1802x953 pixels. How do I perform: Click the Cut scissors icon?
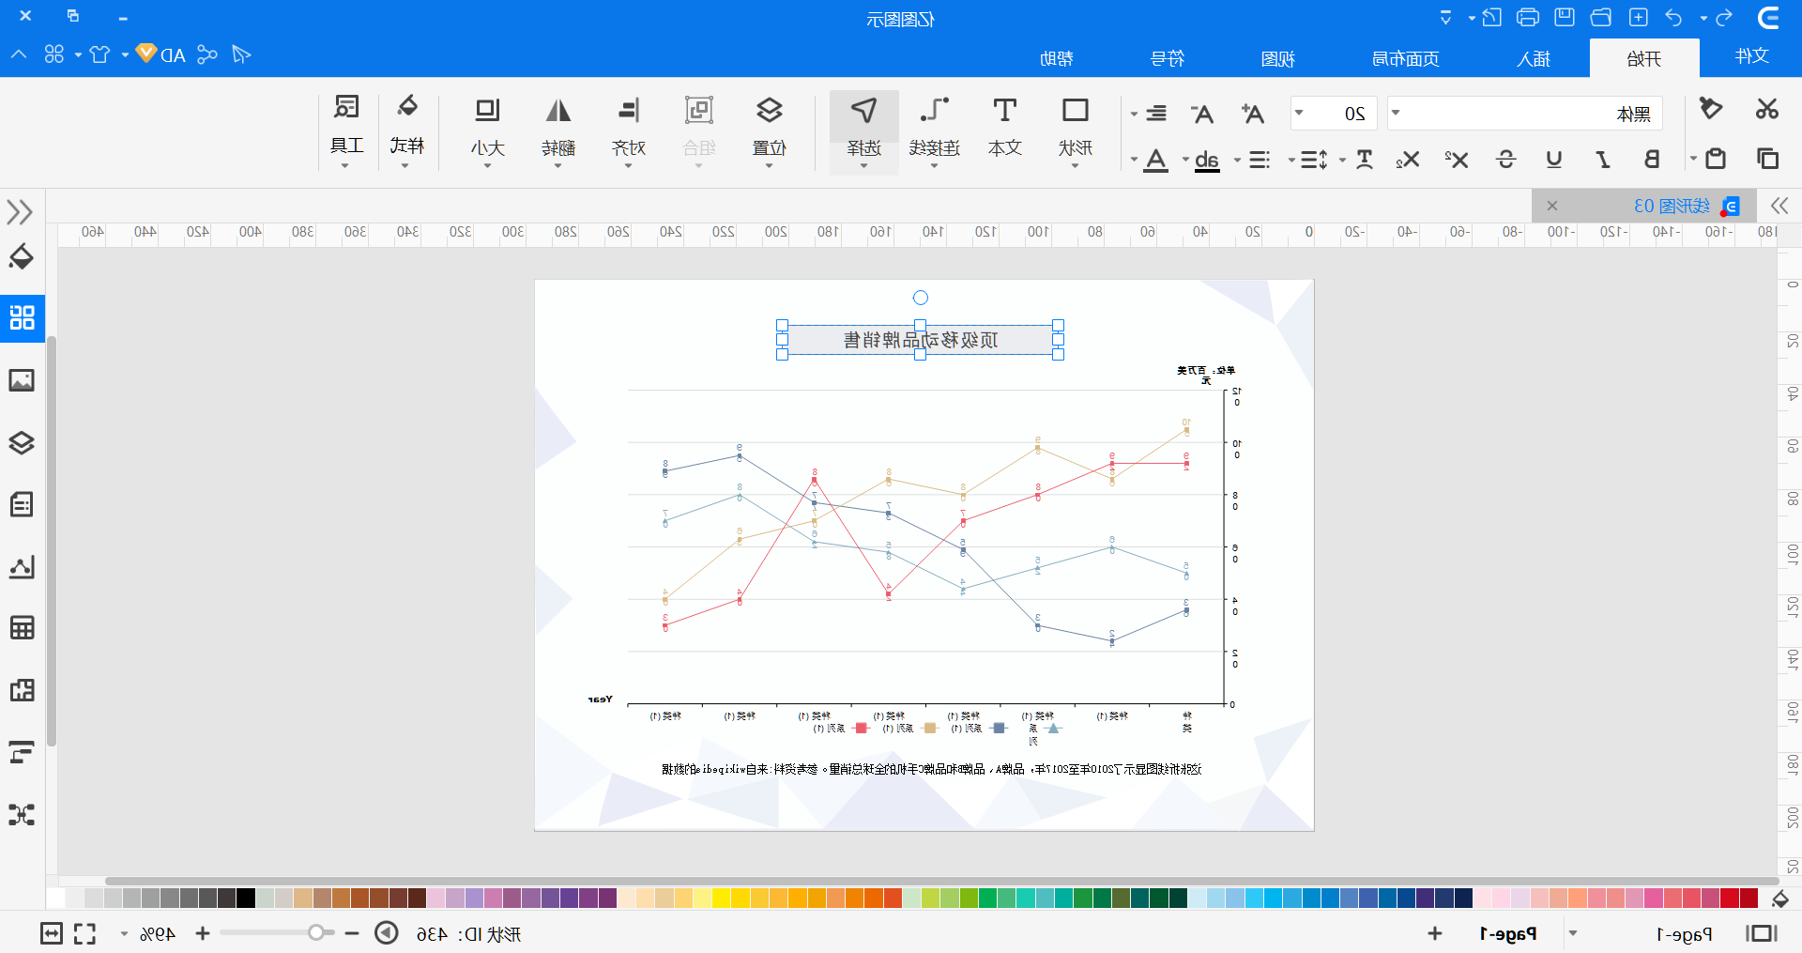[1766, 109]
